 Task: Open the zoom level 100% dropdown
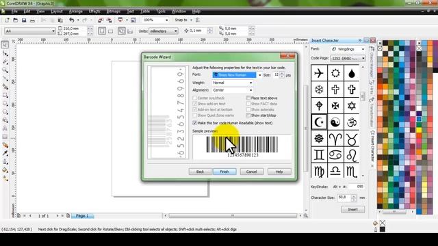pos(167,20)
